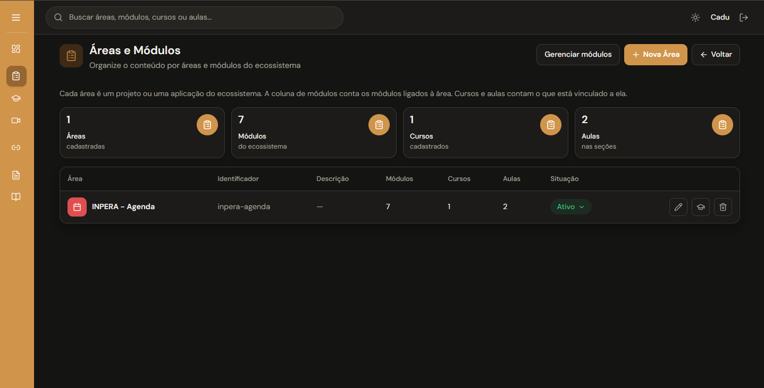The height and width of the screenshot is (388, 764).
Task: Click the clipboard icon in Aulas card
Action: (x=723, y=125)
